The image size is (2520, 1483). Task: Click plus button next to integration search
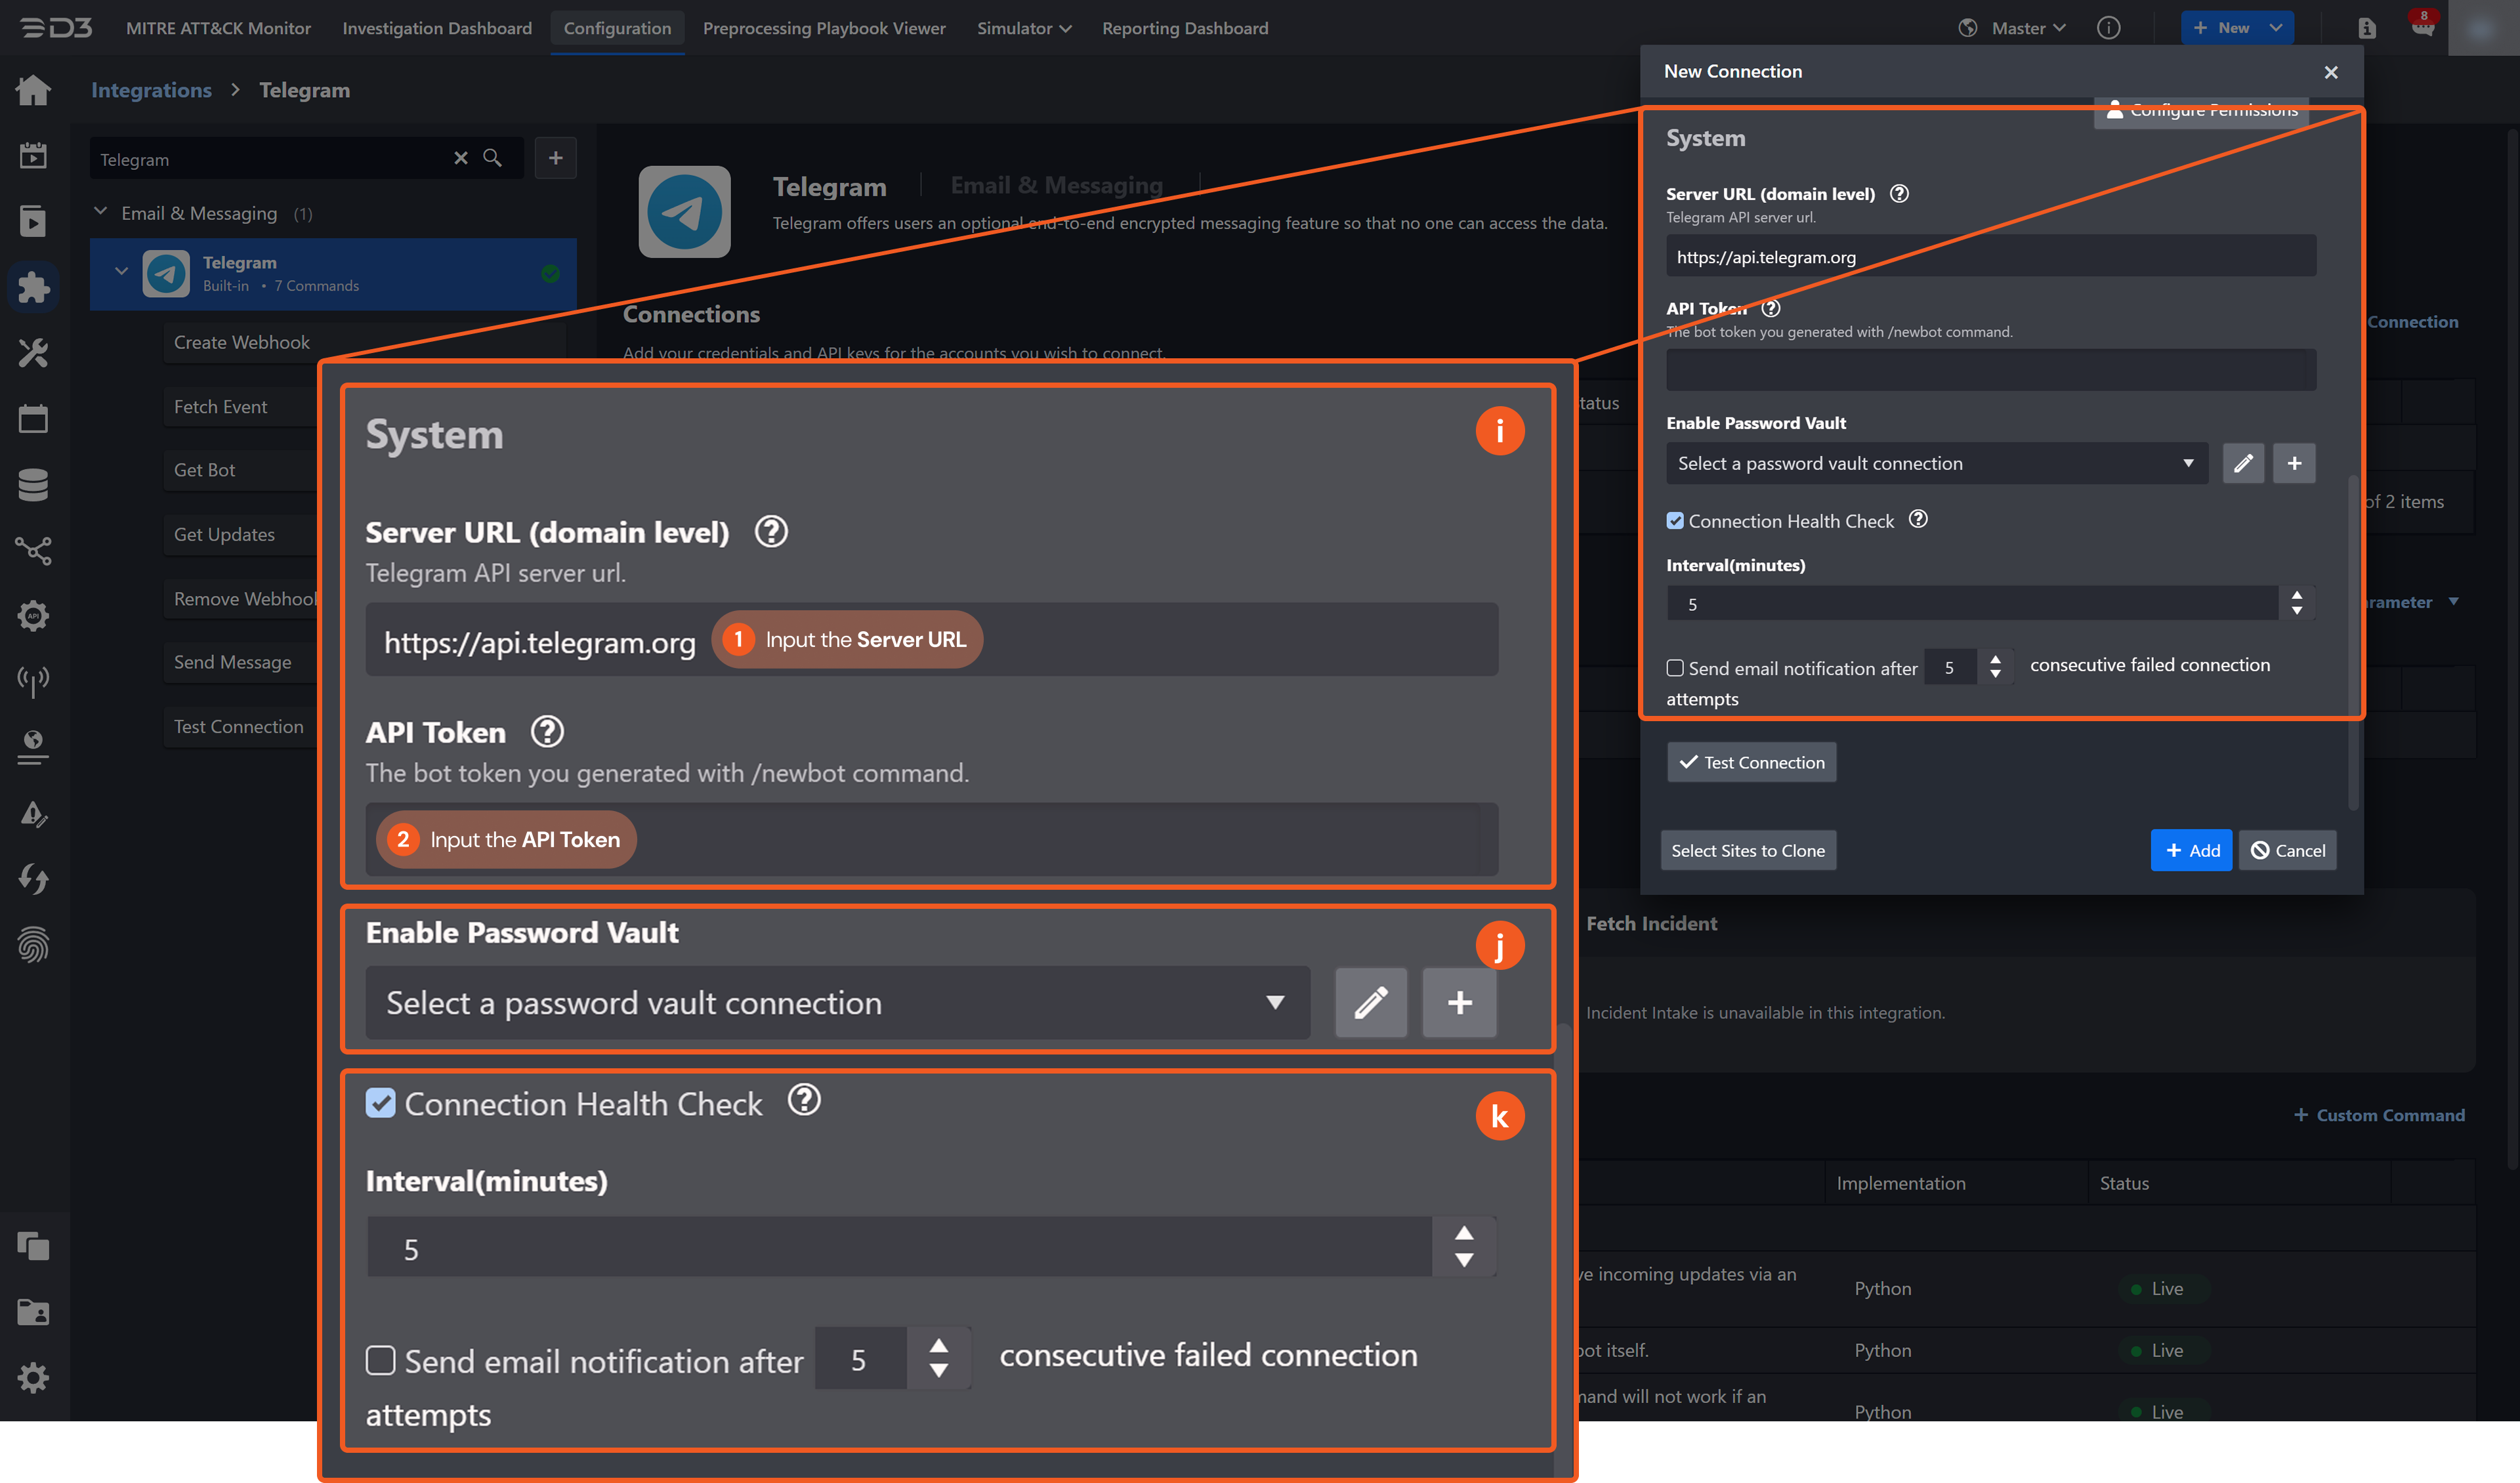[x=555, y=158]
